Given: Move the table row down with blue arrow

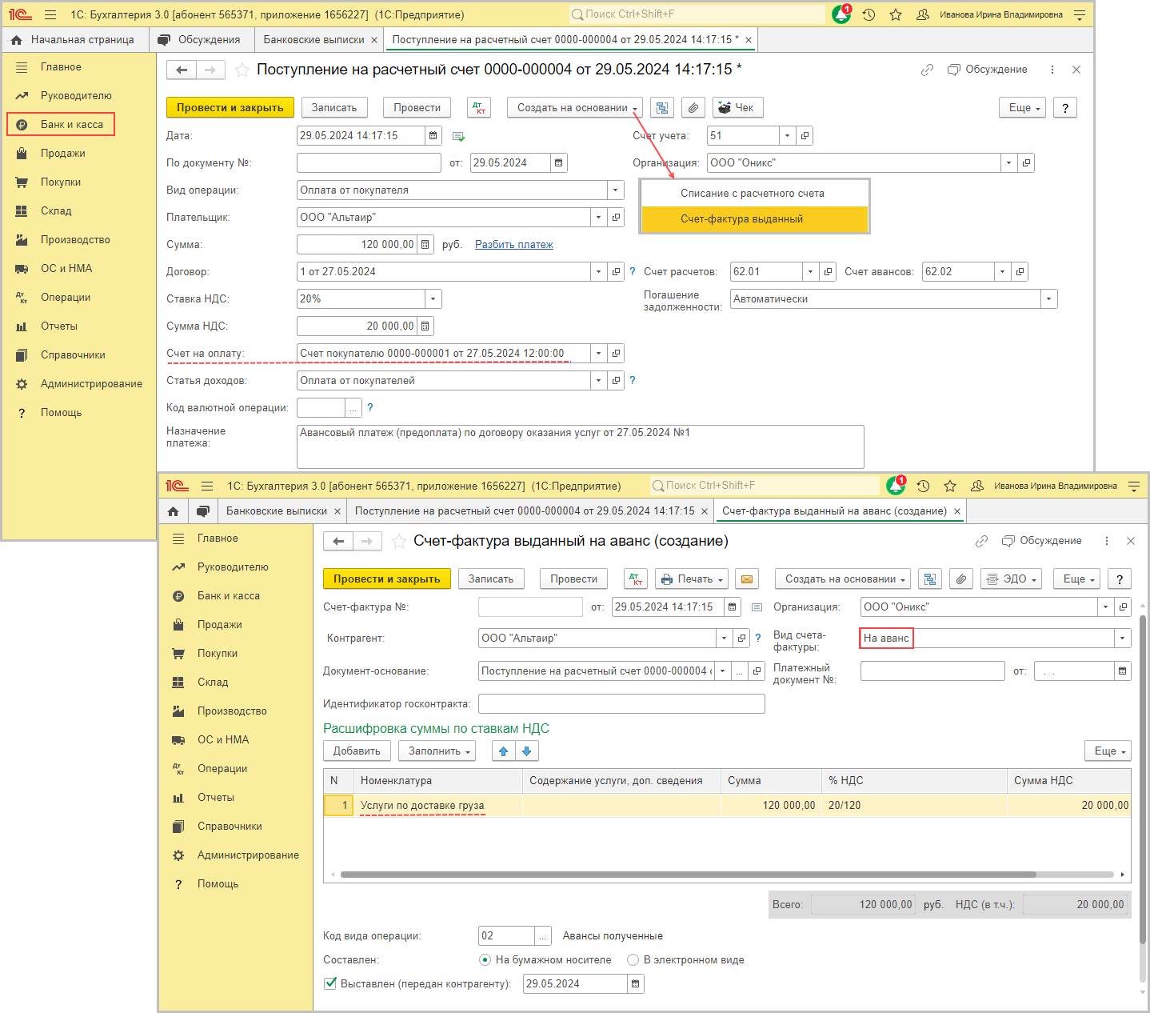Looking at the screenshot, I should pyautogui.click(x=527, y=751).
